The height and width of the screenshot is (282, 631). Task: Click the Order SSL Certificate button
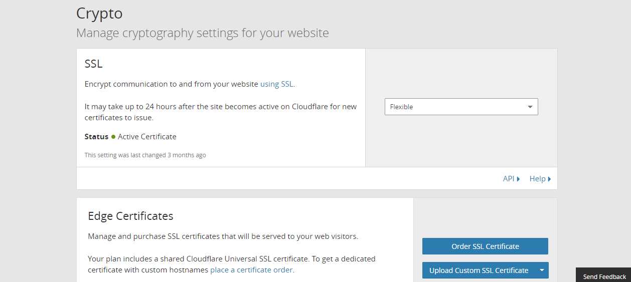pos(485,246)
